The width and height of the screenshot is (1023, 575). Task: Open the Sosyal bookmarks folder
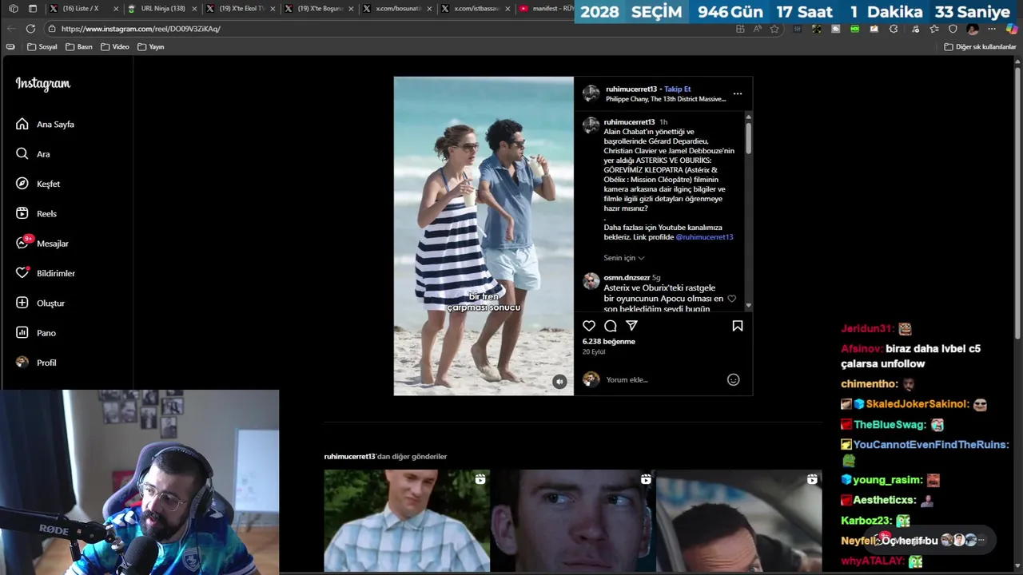pos(42,46)
